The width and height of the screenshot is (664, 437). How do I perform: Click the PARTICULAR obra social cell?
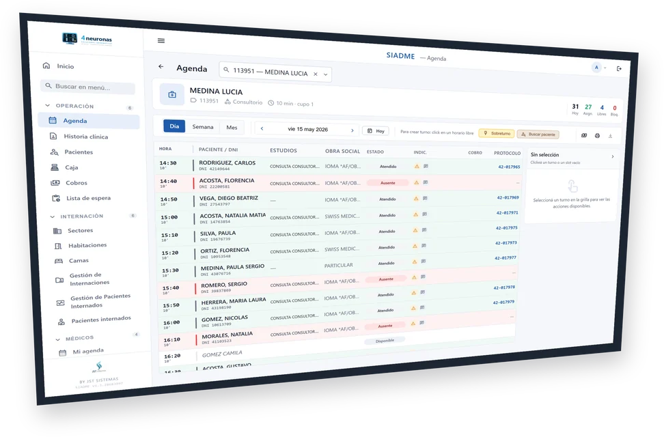tap(338, 265)
